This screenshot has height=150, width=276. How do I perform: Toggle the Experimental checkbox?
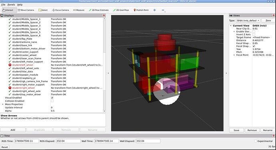256,141
